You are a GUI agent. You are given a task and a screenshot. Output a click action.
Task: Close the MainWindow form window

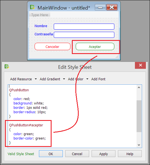point(112,7)
